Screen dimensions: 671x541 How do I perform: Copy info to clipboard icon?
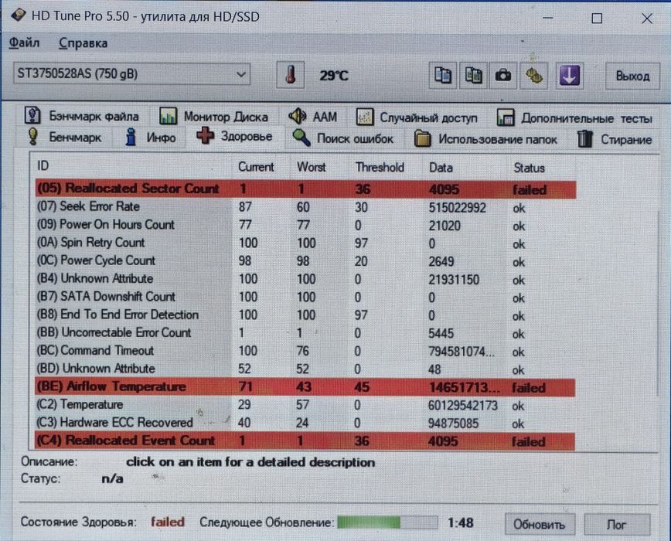point(442,75)
